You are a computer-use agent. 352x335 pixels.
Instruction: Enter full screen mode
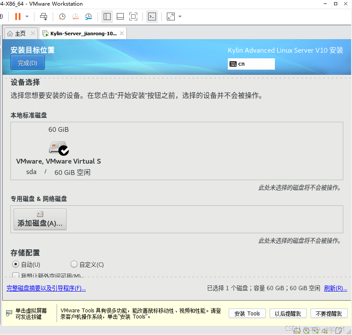tap(133, 17)
